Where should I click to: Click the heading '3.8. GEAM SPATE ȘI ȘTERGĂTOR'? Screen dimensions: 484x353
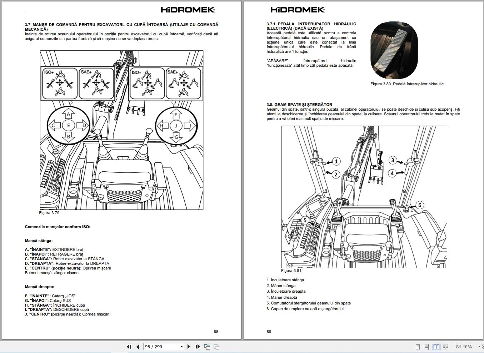[x=299, y=105]
